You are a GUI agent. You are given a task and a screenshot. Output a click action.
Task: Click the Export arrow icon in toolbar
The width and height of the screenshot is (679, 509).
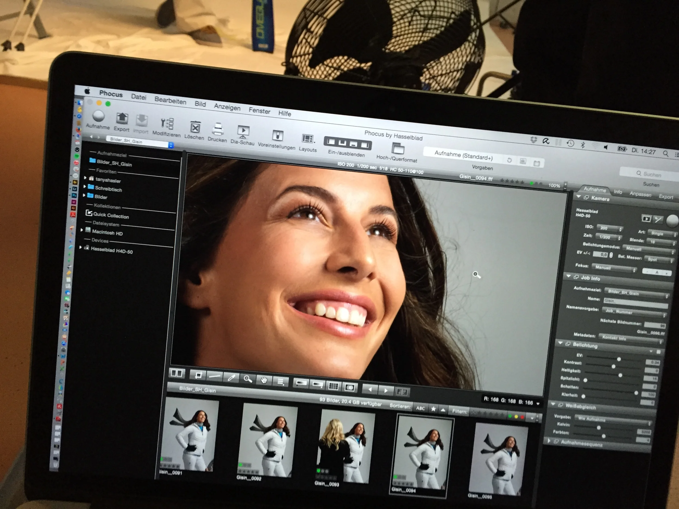click(x=122, y=118)
